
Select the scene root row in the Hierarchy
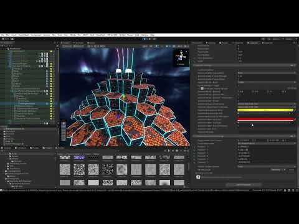[16, 49]
